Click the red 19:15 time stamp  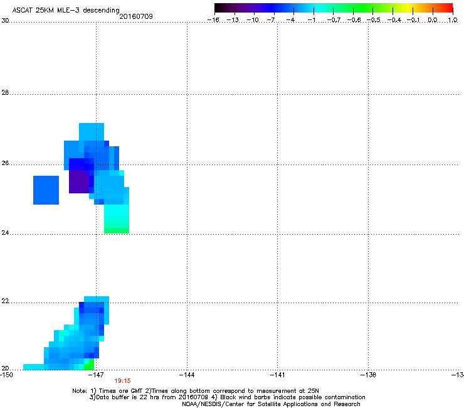[x=122, y=381]
